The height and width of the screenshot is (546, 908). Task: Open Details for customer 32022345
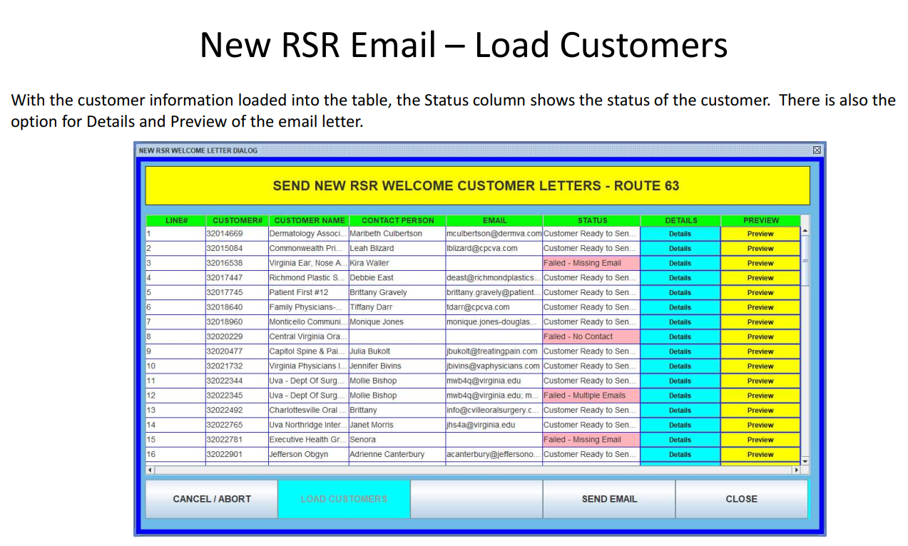[x=680, y=396]
